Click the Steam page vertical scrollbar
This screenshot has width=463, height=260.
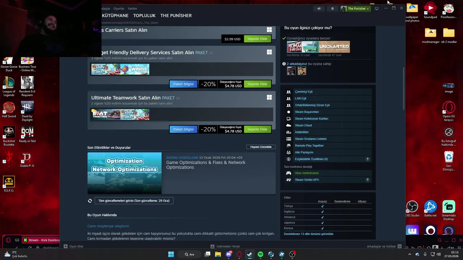(404, 88)
